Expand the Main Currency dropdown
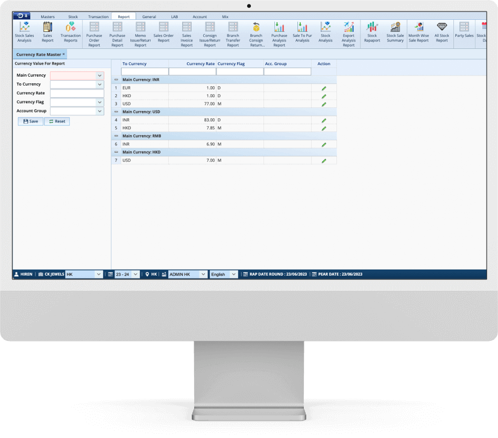The height and width of the screenshot is (438, 498). point(100,75)
